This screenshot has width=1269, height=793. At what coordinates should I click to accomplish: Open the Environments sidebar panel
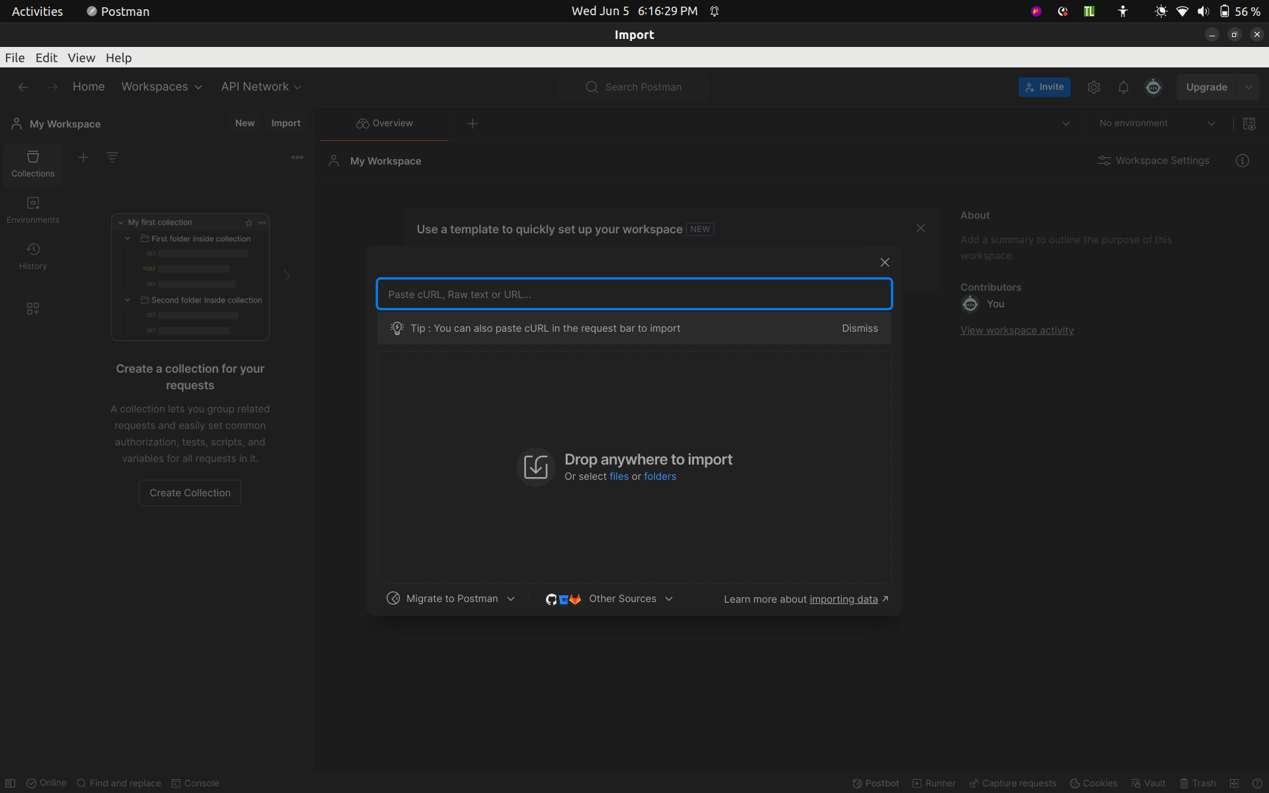pyautogui.click(x=32, y=209)
